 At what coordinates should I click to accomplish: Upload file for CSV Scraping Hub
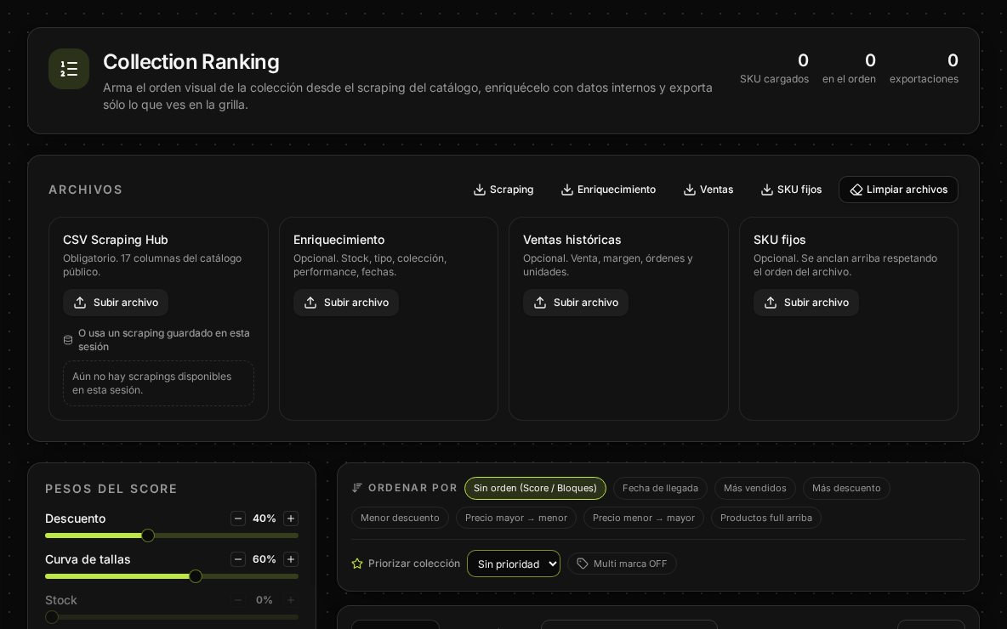point(116,303)
